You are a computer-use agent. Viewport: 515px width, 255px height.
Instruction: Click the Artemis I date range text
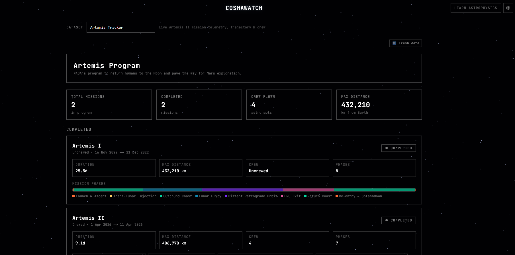[x=122, y=152]
